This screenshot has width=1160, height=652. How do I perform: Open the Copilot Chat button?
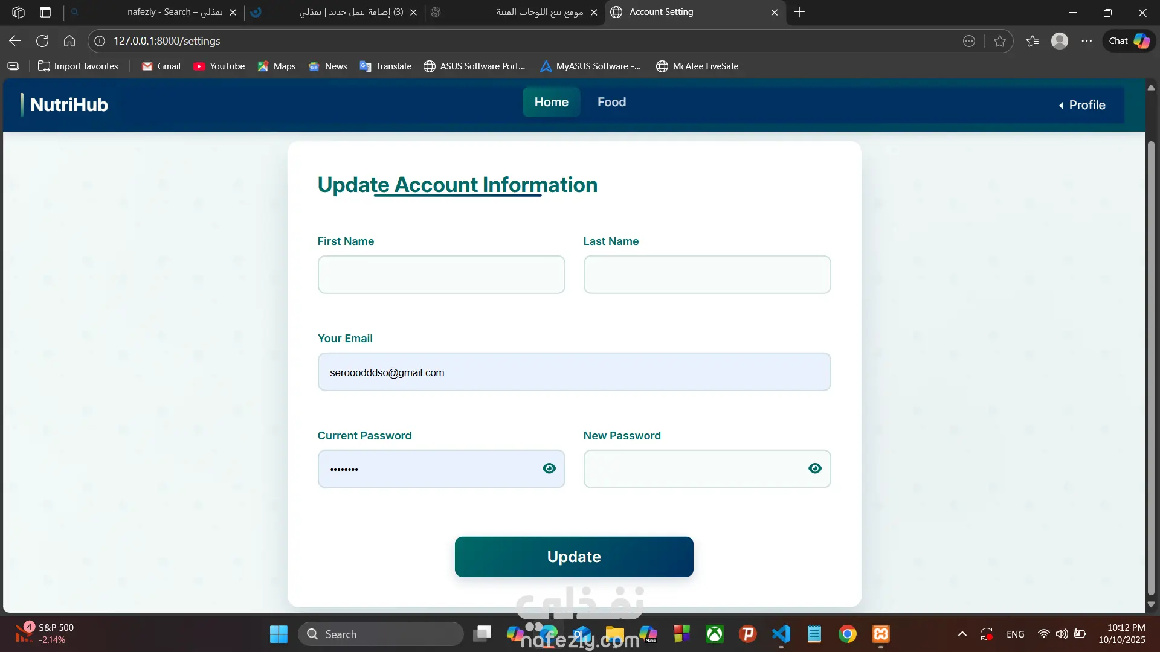[x=1129, y=41]
